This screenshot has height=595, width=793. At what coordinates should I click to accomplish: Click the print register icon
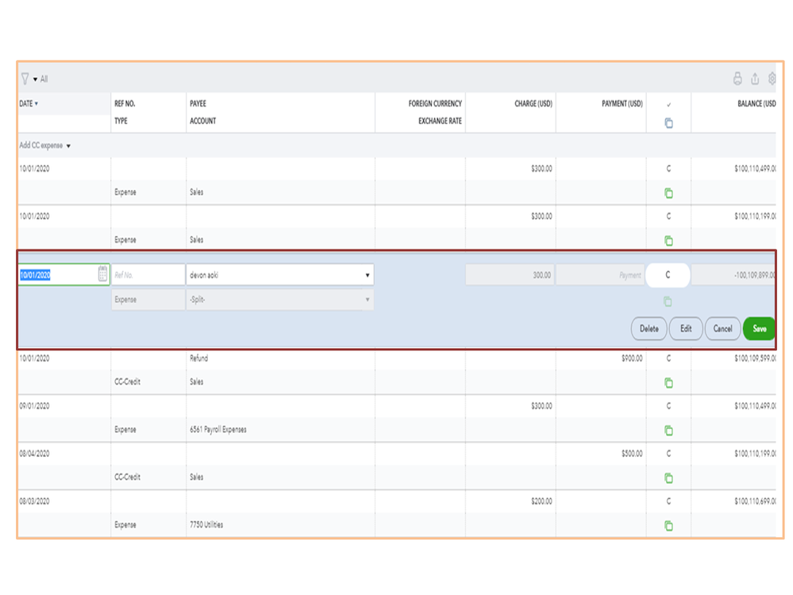(x=737, y=79)
